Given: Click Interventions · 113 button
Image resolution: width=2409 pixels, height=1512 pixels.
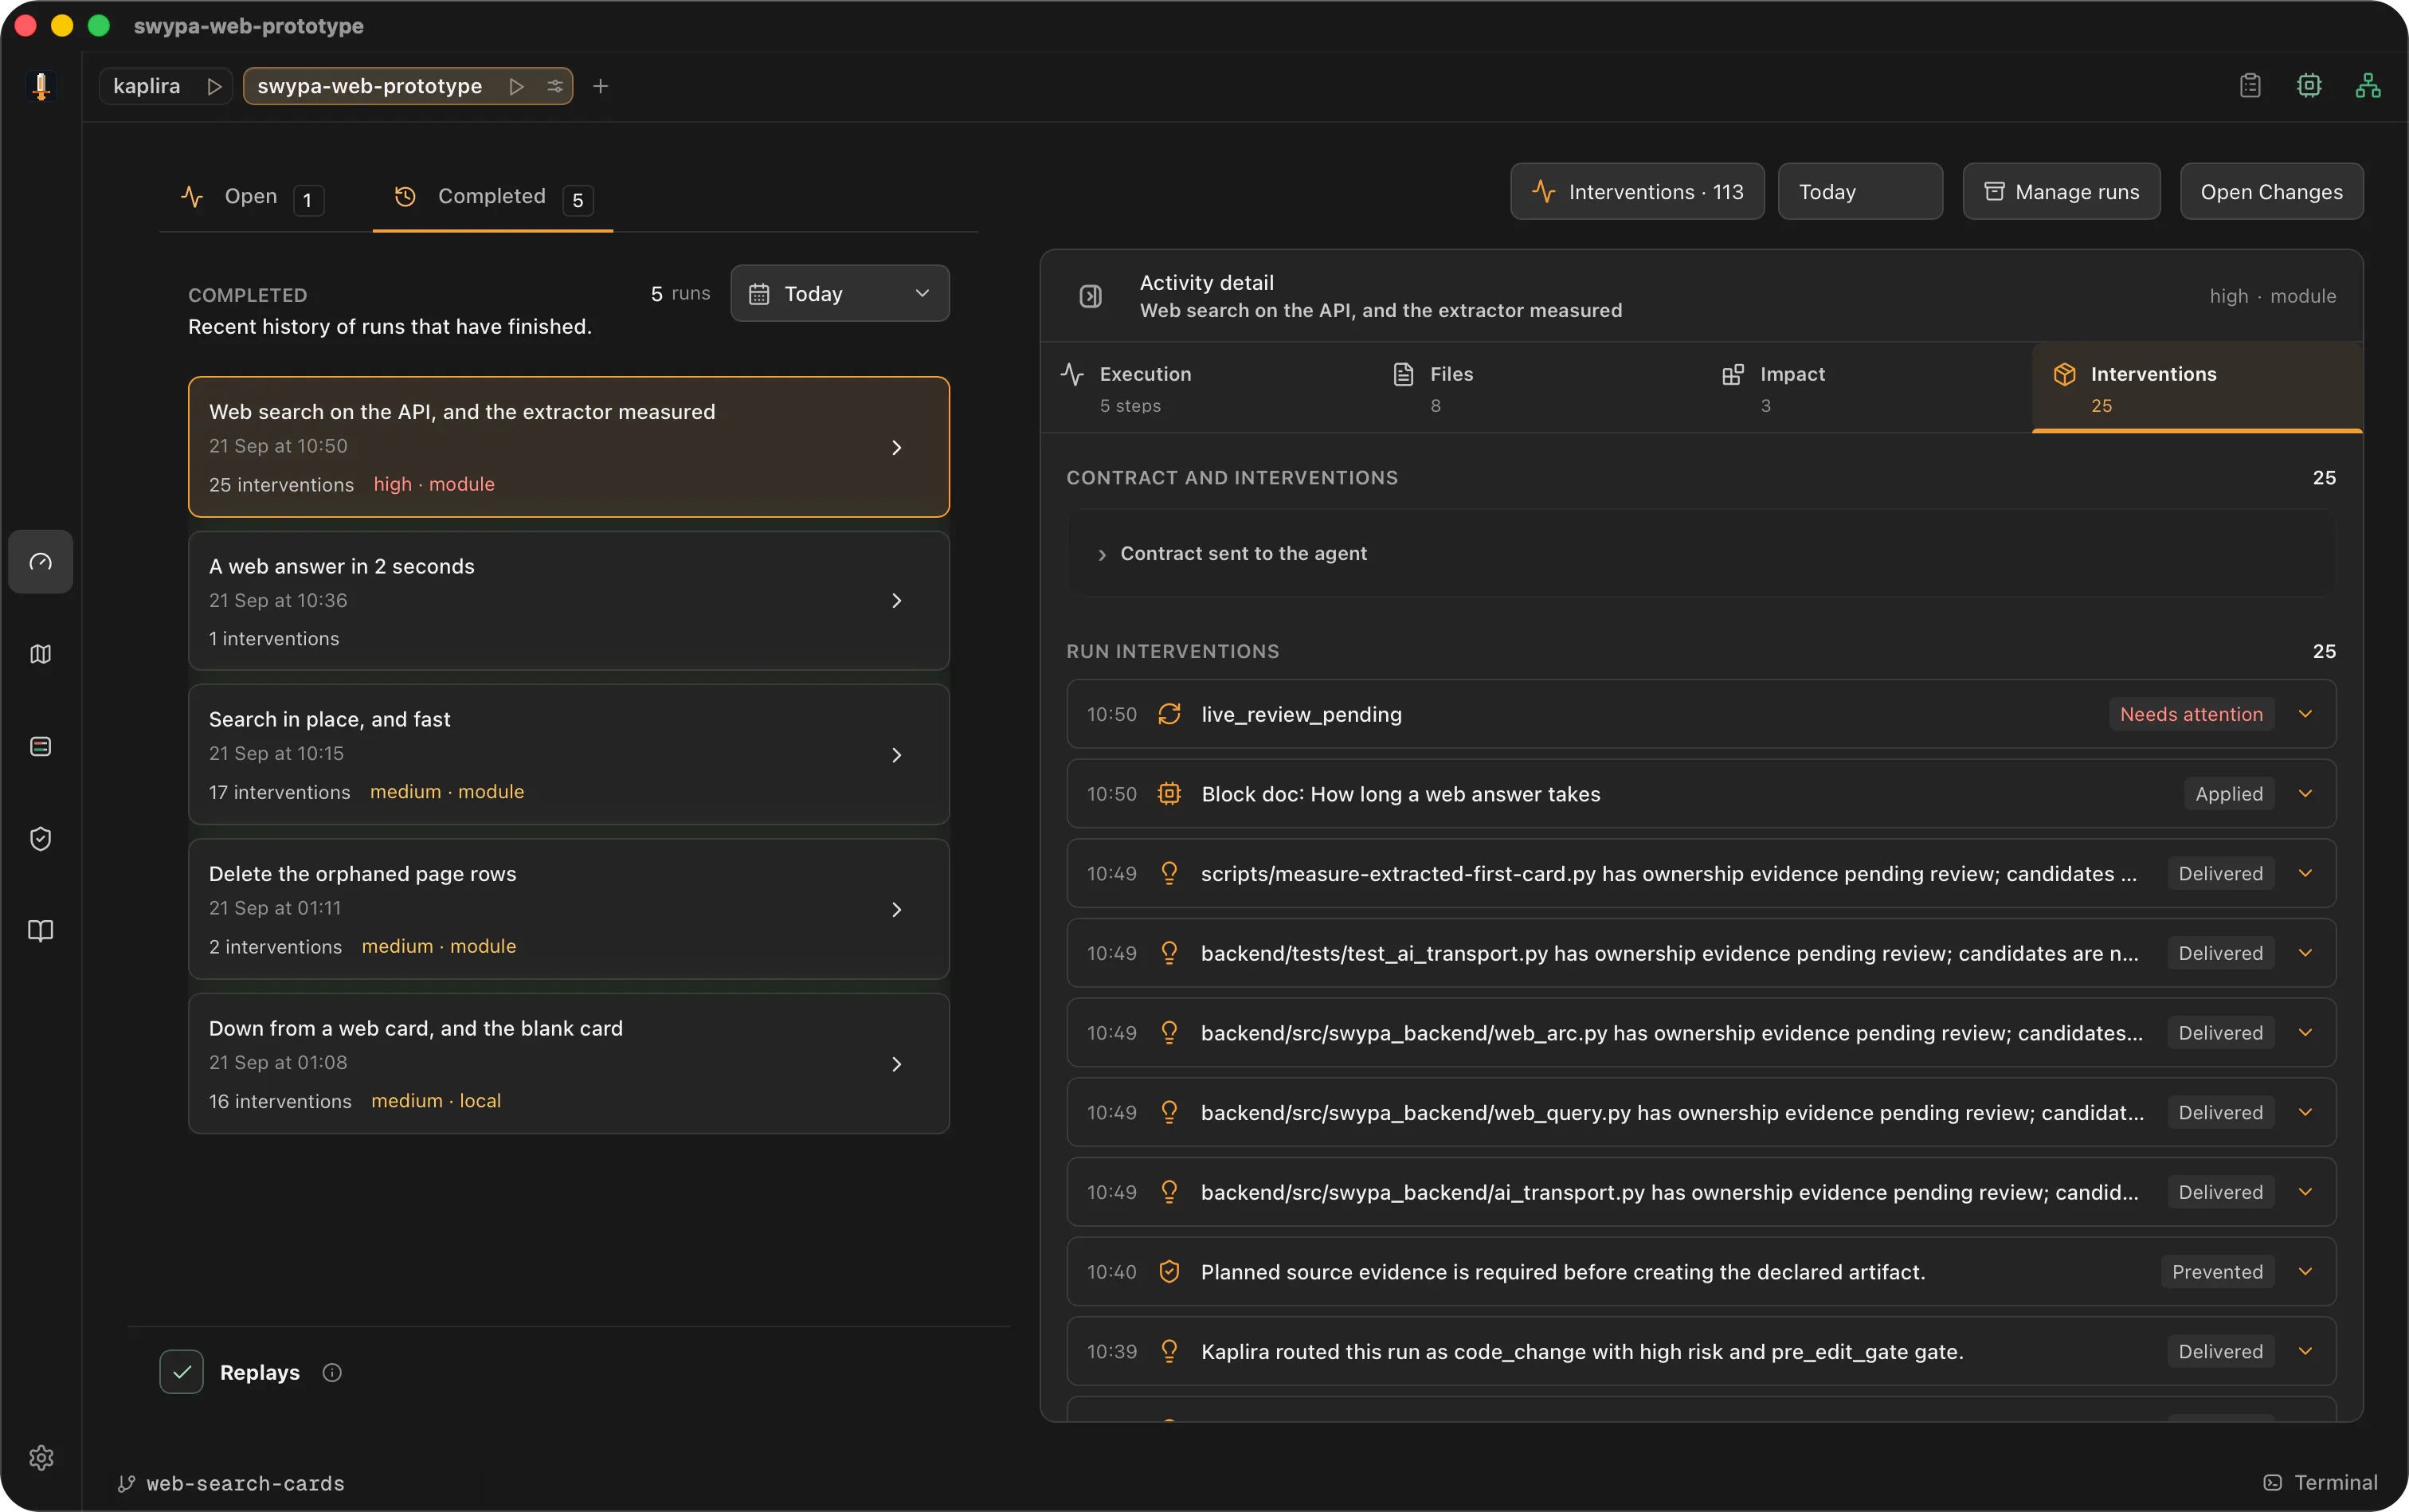Looking at the screenshot, I should 1637,192.
